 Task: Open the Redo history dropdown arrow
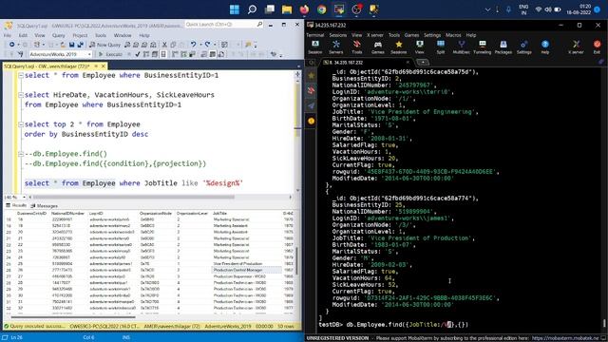[214, 45]
